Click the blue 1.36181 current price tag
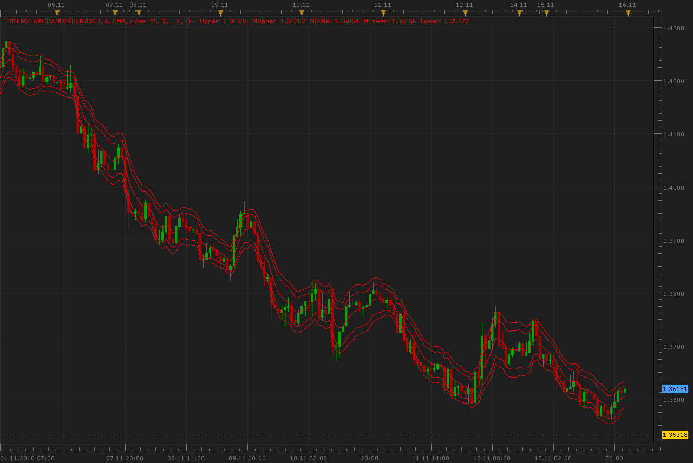The width and height of the screenshot is (693, 463). click(x=675, y=389)
